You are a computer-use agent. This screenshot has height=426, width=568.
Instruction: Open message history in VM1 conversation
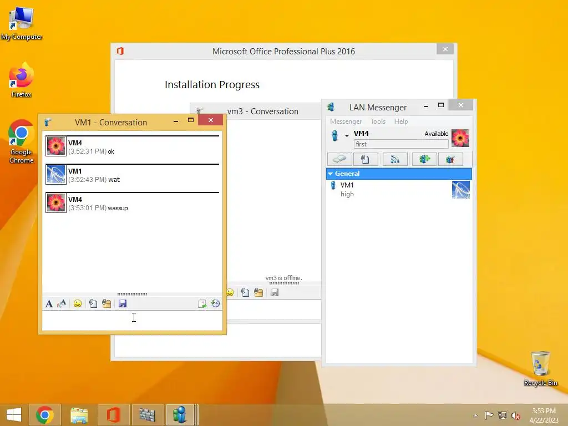(216, 303)
